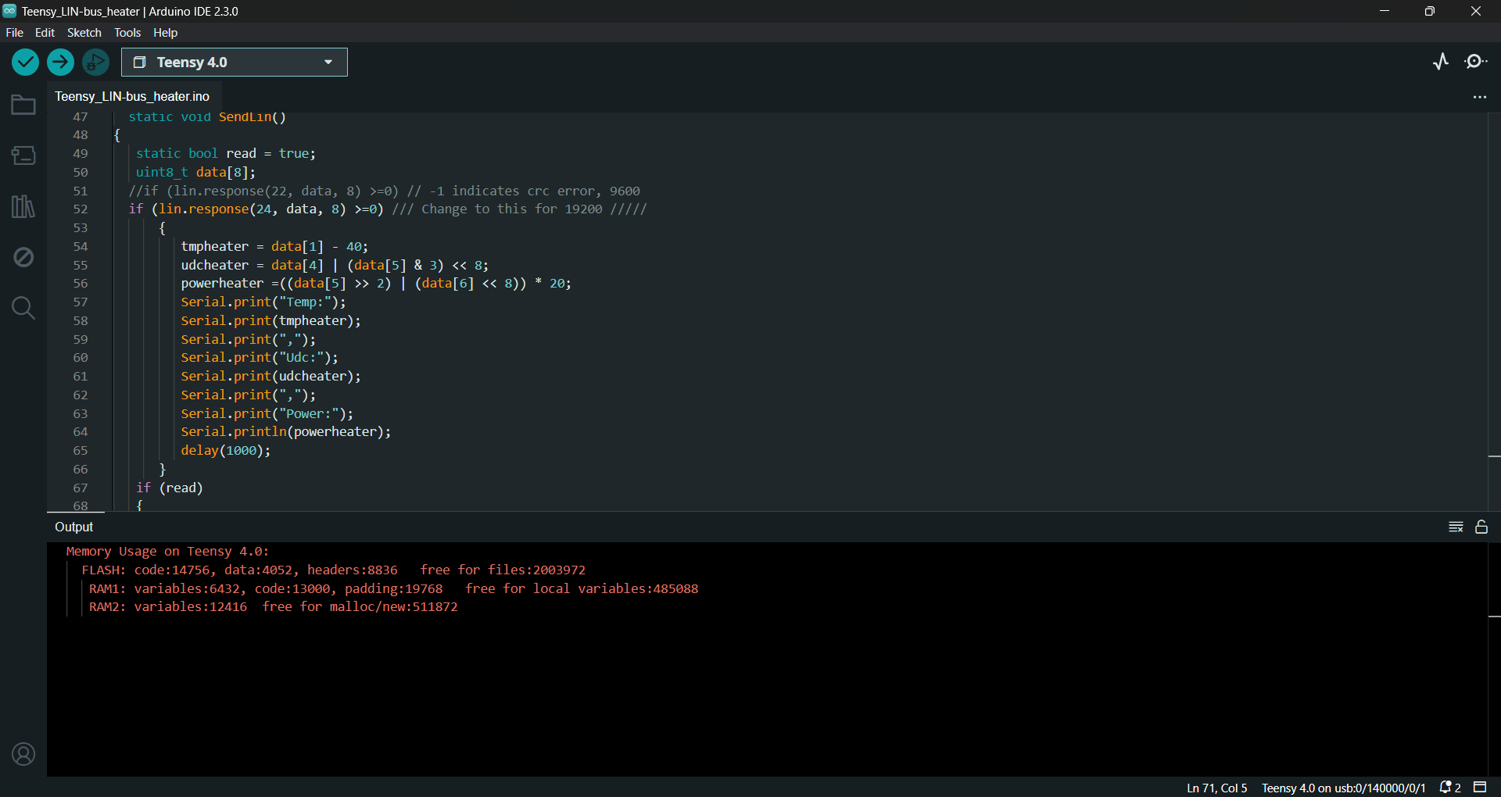The width and height of the screenshot is (1501, 797).
Task: Click the 'Memory Usage on Teensy 4.0:' output line
Action: (167, 552)
